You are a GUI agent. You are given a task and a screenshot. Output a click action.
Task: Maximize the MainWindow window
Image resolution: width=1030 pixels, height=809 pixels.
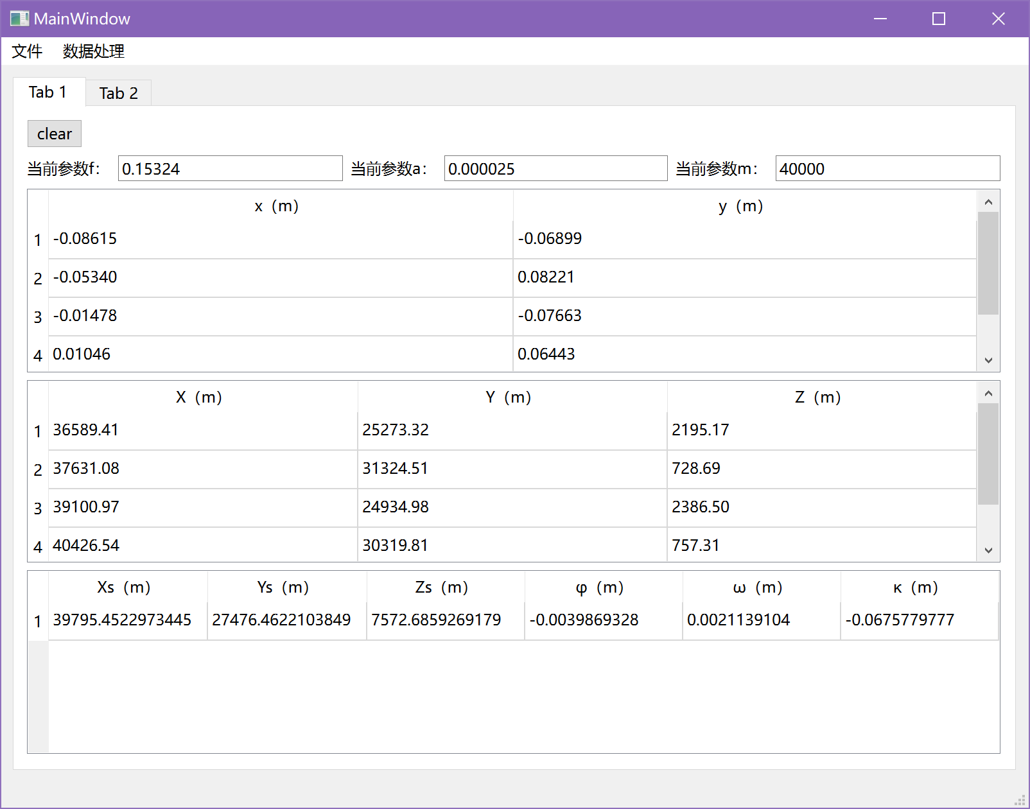pos(939,19)
